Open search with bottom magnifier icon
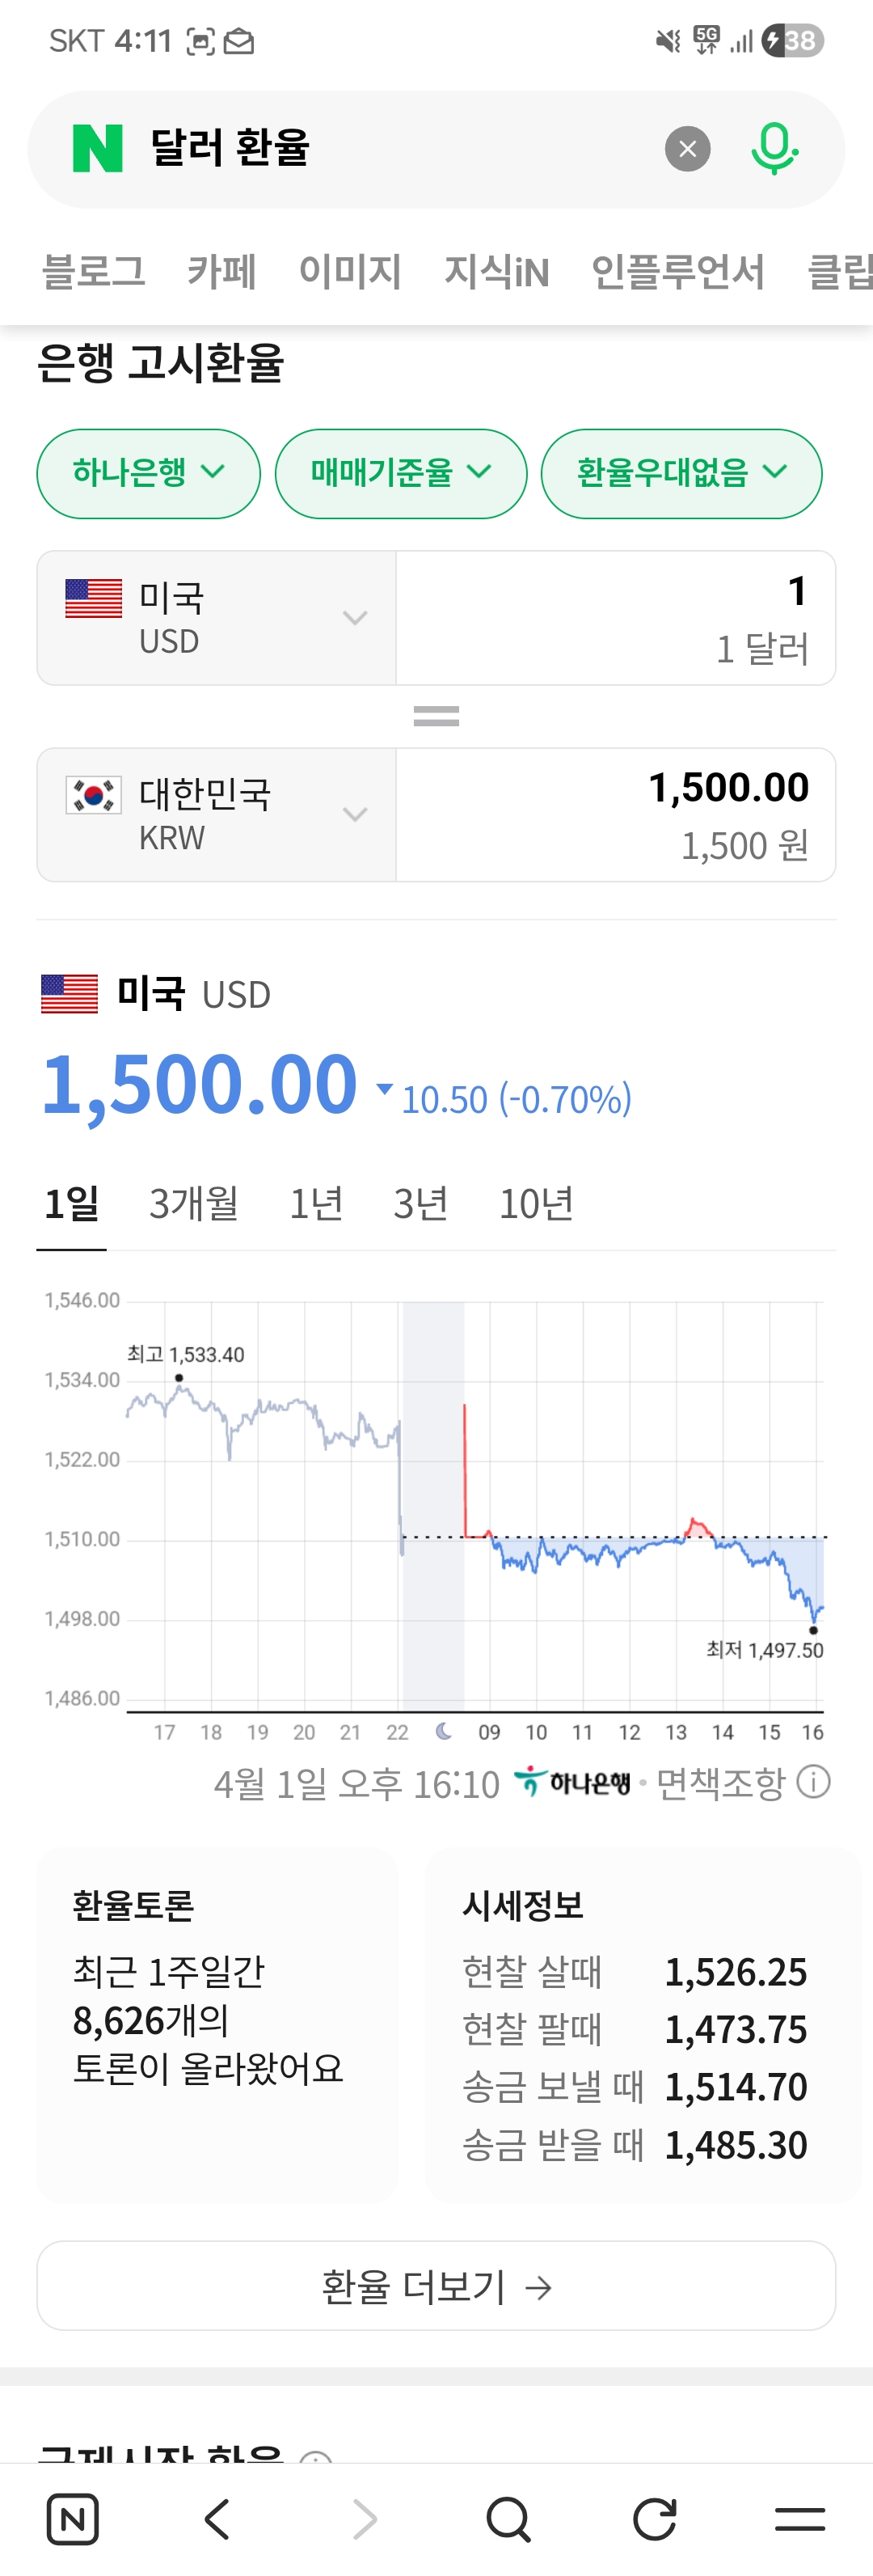Viewport: 873px width, 2576px height. (x=508, y=2518)
